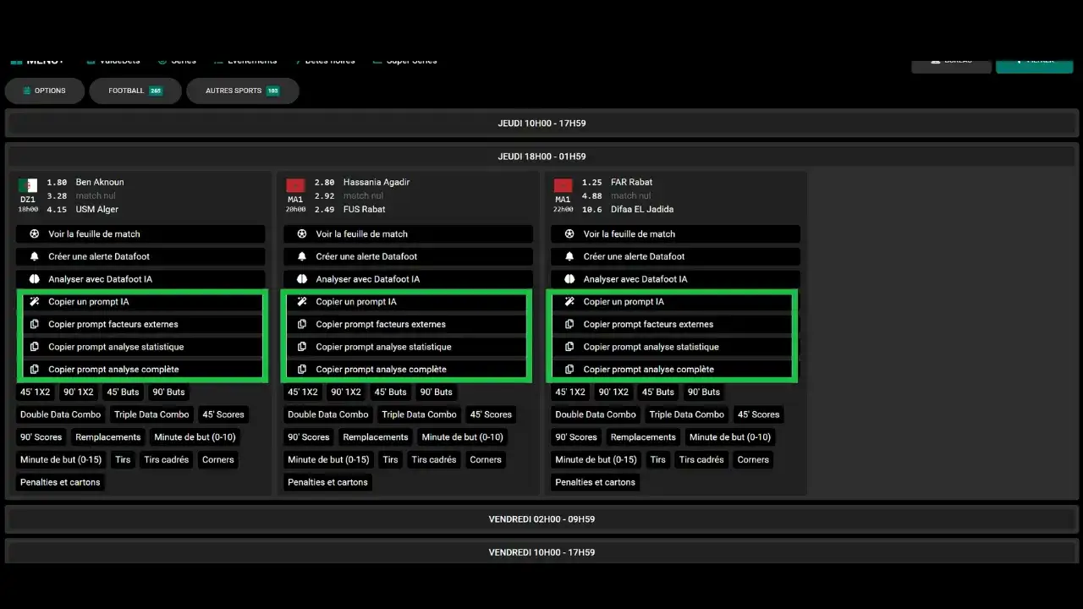Copy complete analysis prompt icon for Ben Aknoun
This screenshot has height=609, width=1083.
[35, 370]
